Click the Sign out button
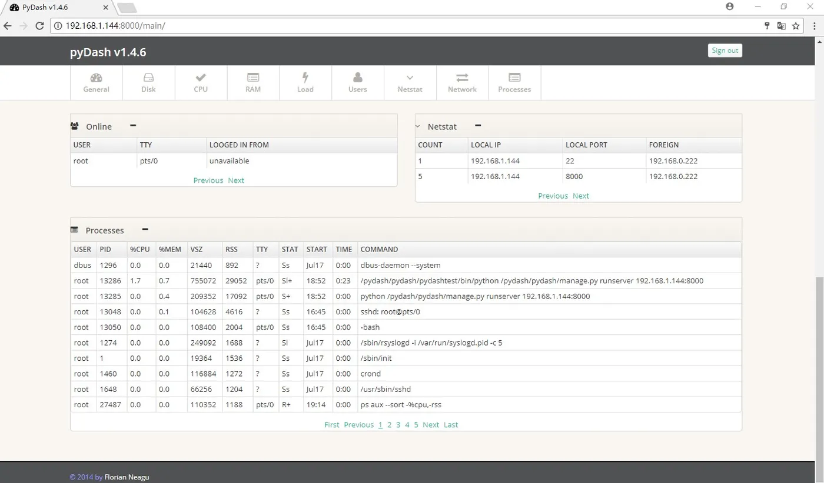Viewport: 824px width, 483px height. click(x=725, y=51)
